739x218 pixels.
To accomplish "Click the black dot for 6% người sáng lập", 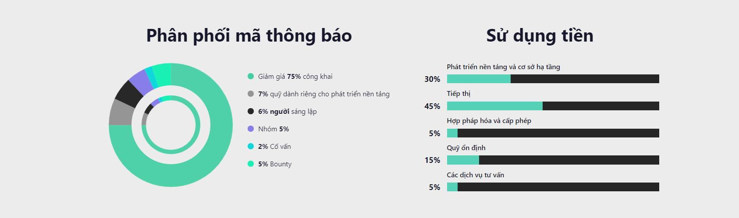I will pos(251,111).
